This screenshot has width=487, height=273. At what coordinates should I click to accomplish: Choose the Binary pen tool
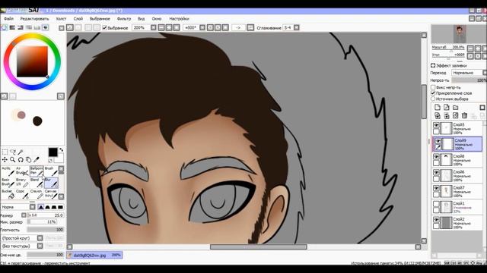click(x=22, y=183)
